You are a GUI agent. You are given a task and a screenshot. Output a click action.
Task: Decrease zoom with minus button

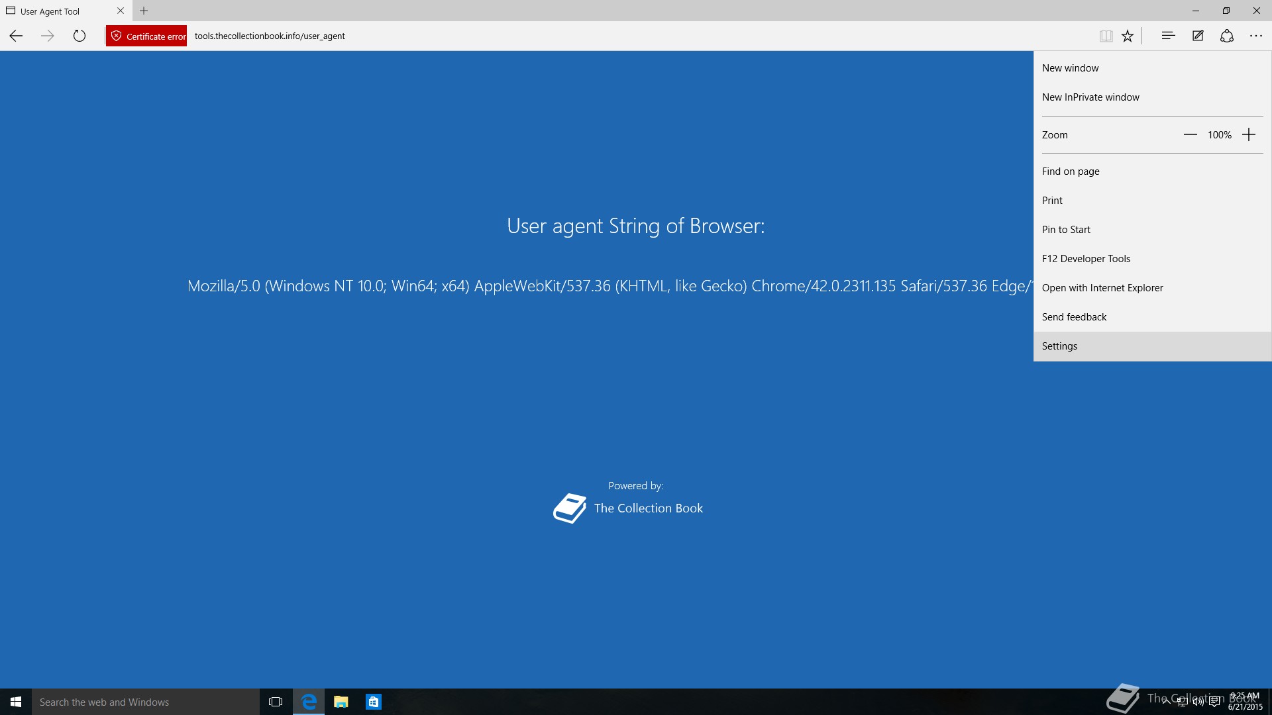pyautogui.click(x=1191, y=135)
